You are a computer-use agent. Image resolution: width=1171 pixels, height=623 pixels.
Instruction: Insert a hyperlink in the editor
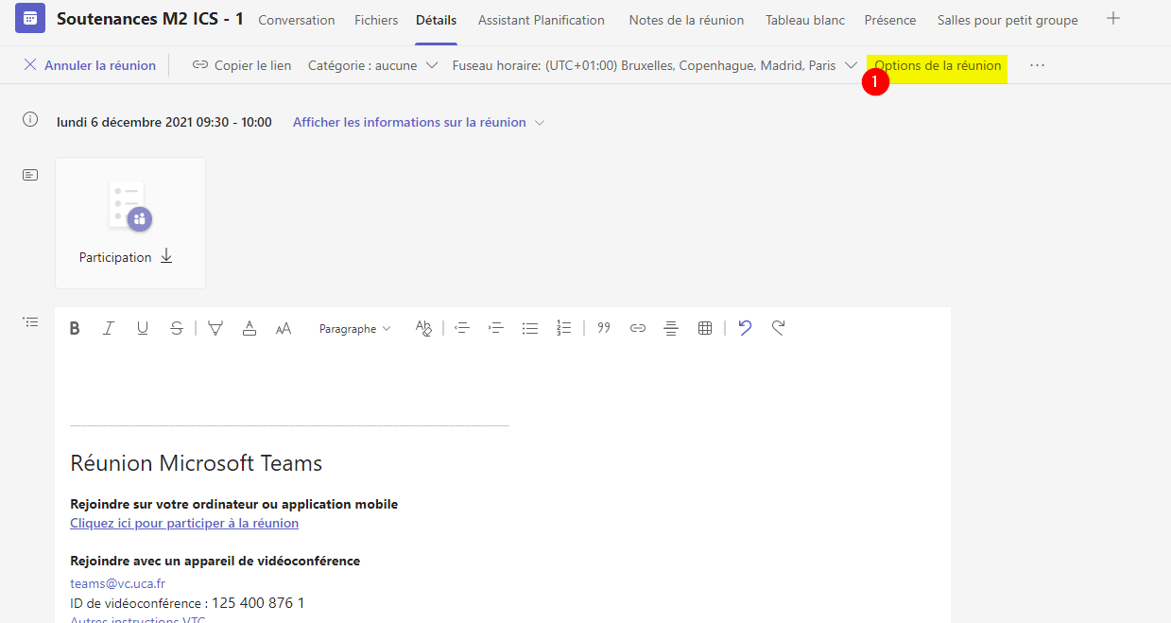(x=638, y=328)
